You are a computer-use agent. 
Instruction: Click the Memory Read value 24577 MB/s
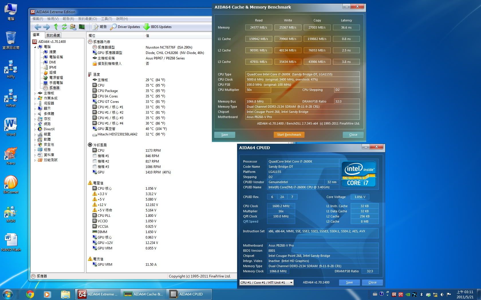tap(259, 27)
